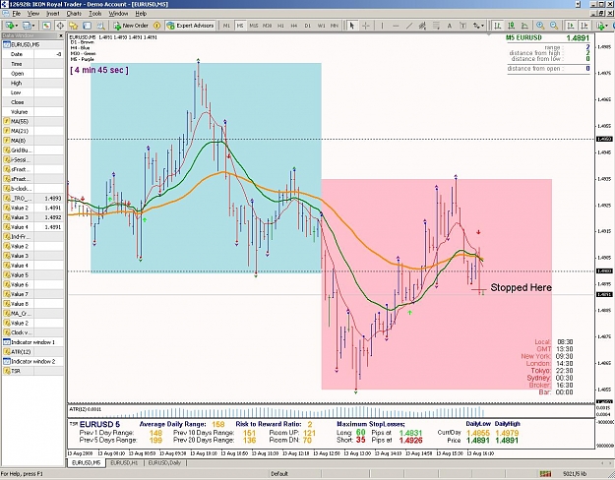The height and width of the screenshot is (480, 615).
Task: Click the 'Default' profile in status bar
Action: 279,474
